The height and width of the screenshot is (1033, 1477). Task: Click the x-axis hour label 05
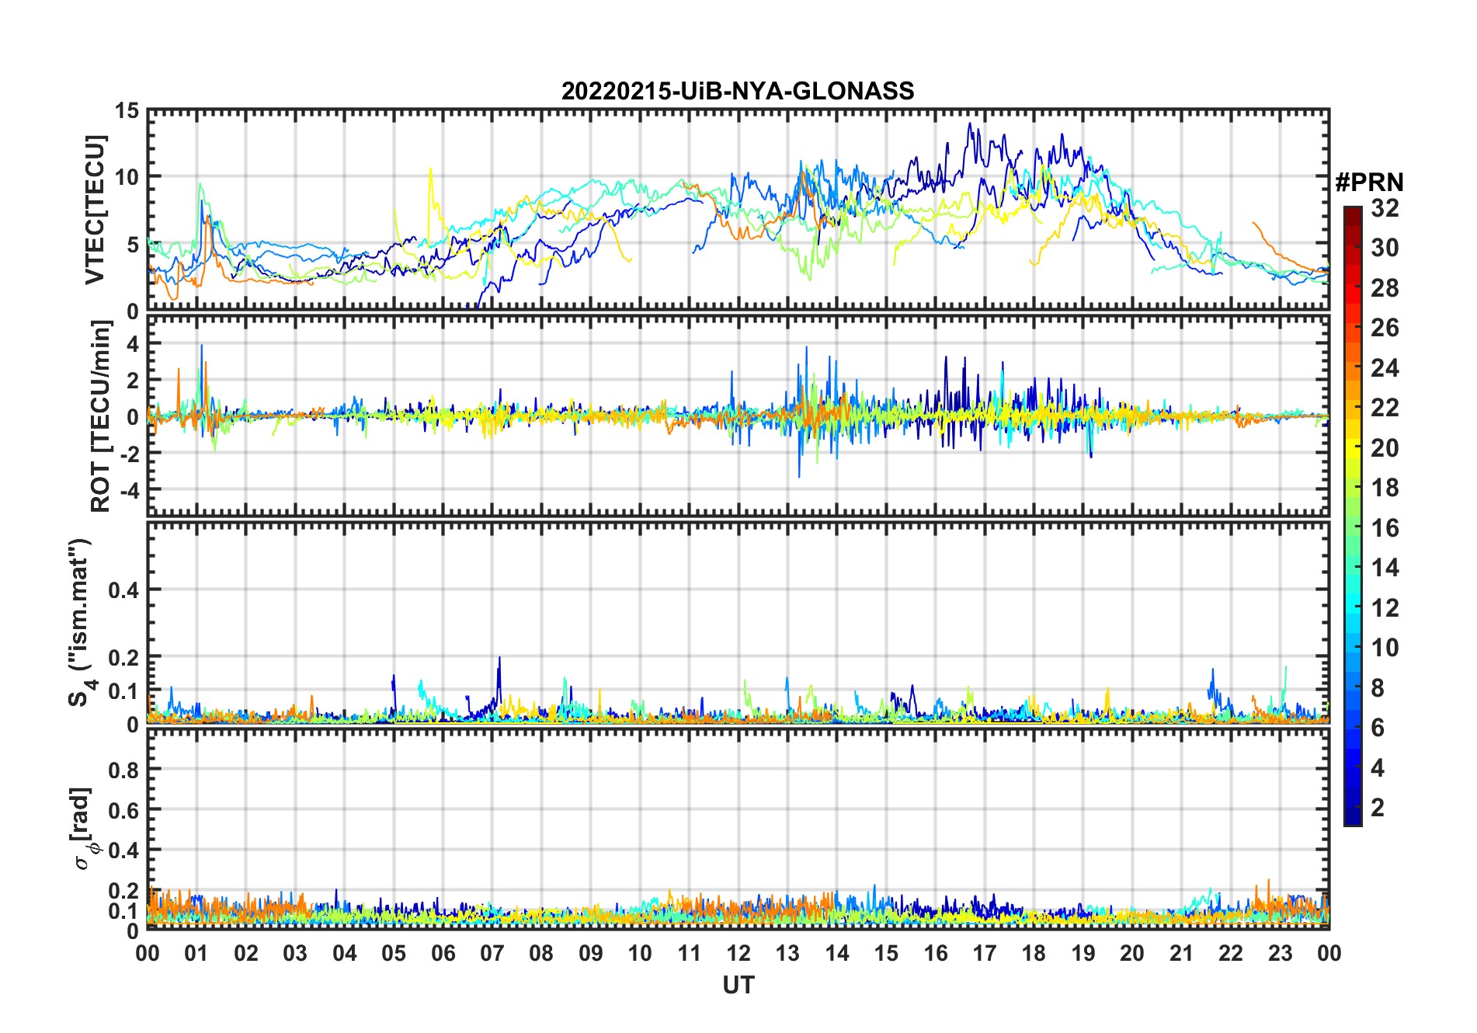[394, 954]
